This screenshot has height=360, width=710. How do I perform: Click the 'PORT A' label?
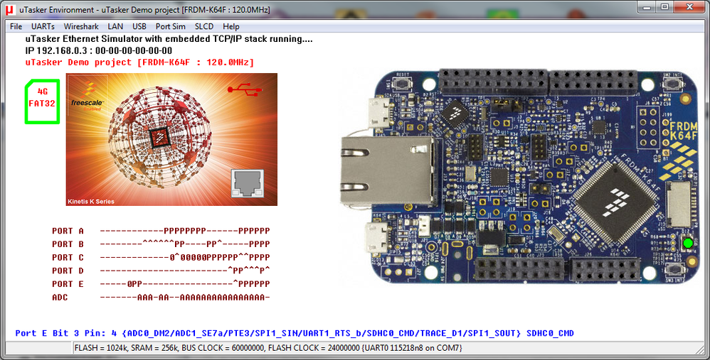click(x=68, y=231)
